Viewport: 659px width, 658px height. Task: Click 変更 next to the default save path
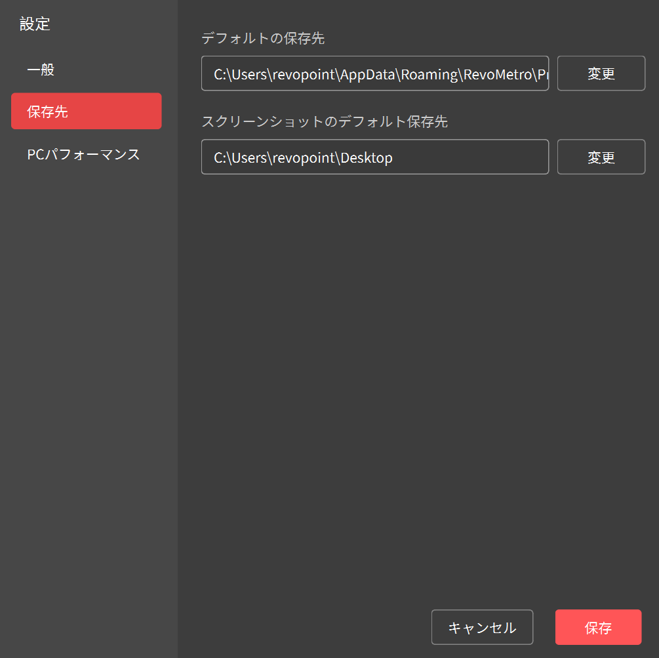pyautogui.click(x=601, y=73)
